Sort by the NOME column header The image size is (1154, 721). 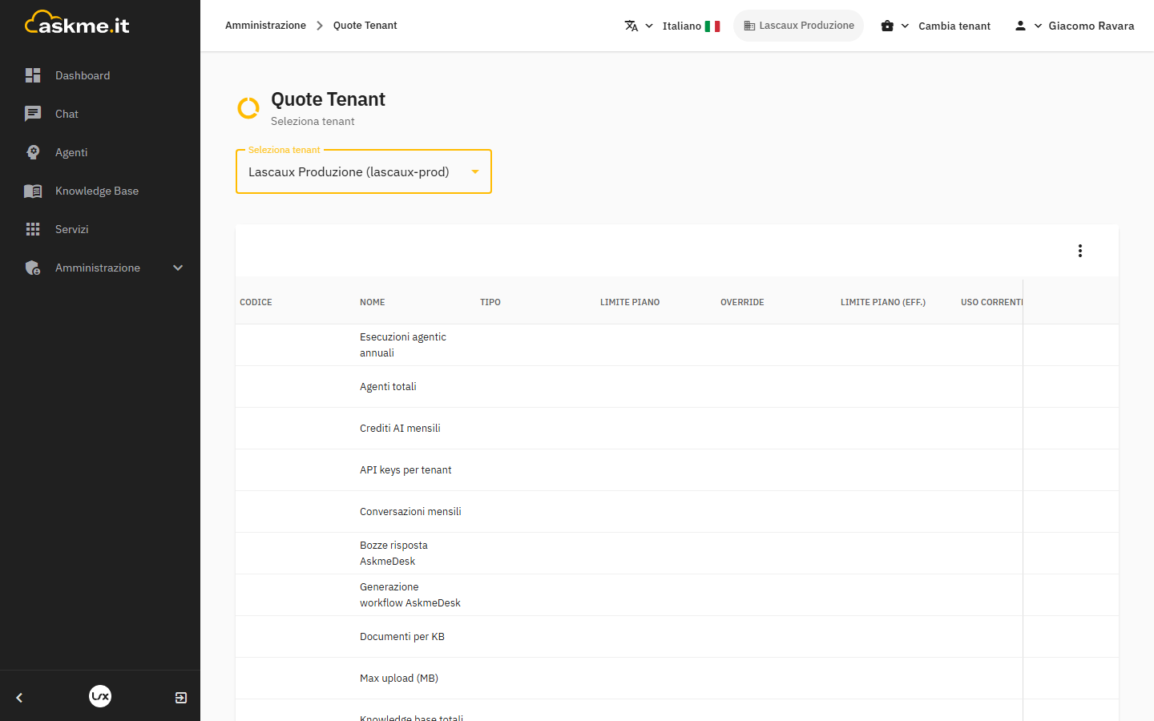[372, 302]
